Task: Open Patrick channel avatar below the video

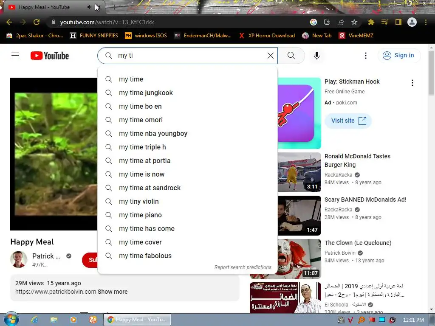Action: coord(19,259)
